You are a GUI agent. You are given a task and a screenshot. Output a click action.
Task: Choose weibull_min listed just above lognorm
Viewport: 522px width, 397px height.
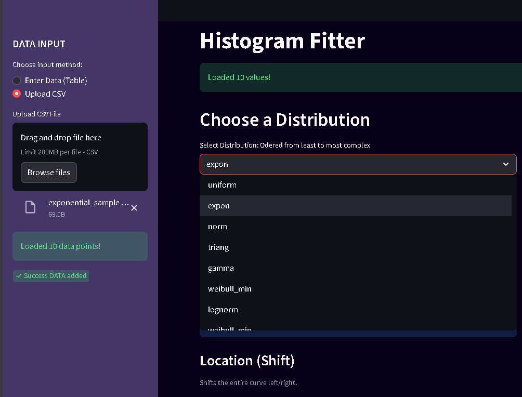pyautogui.click(x=230, y=289)
